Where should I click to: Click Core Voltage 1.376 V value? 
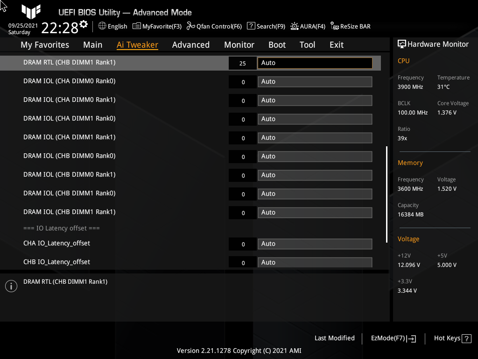(447, 113)
